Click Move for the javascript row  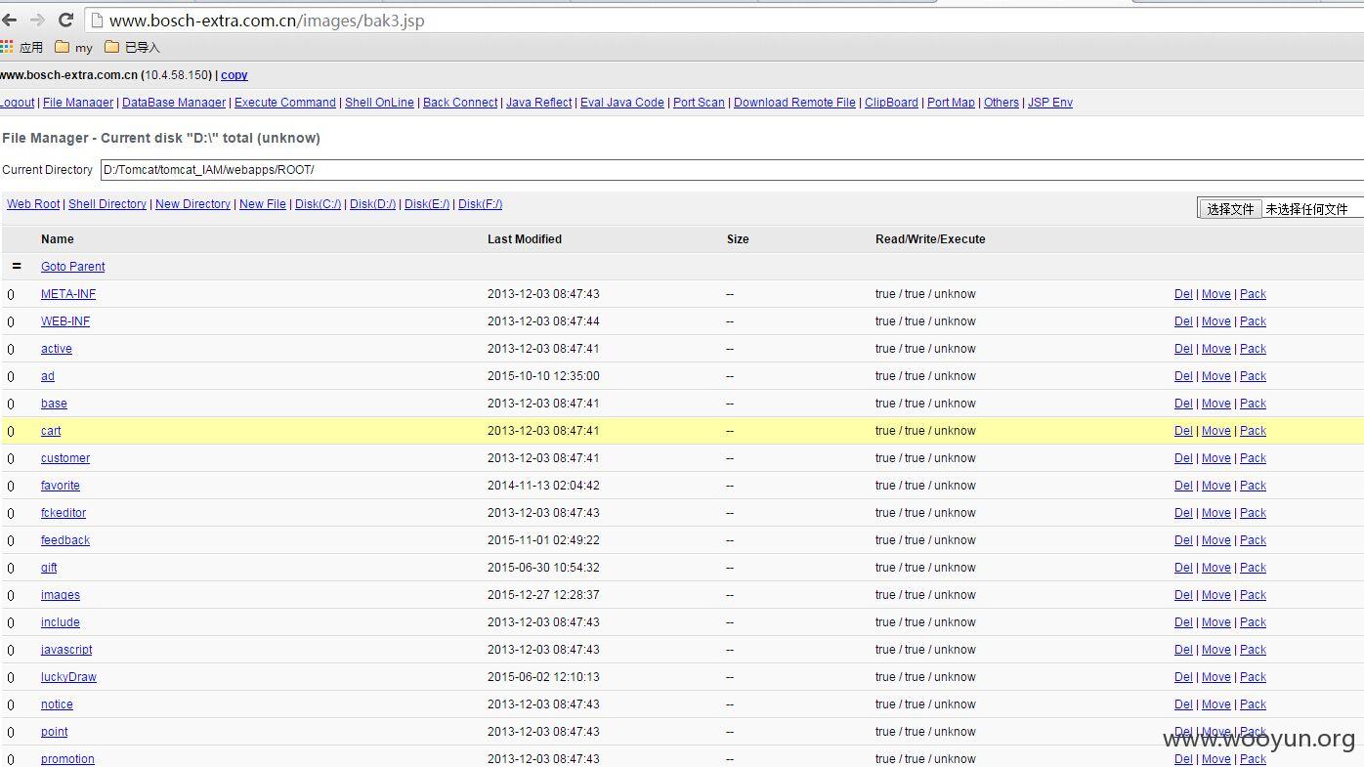click(x=1216, y=650)
